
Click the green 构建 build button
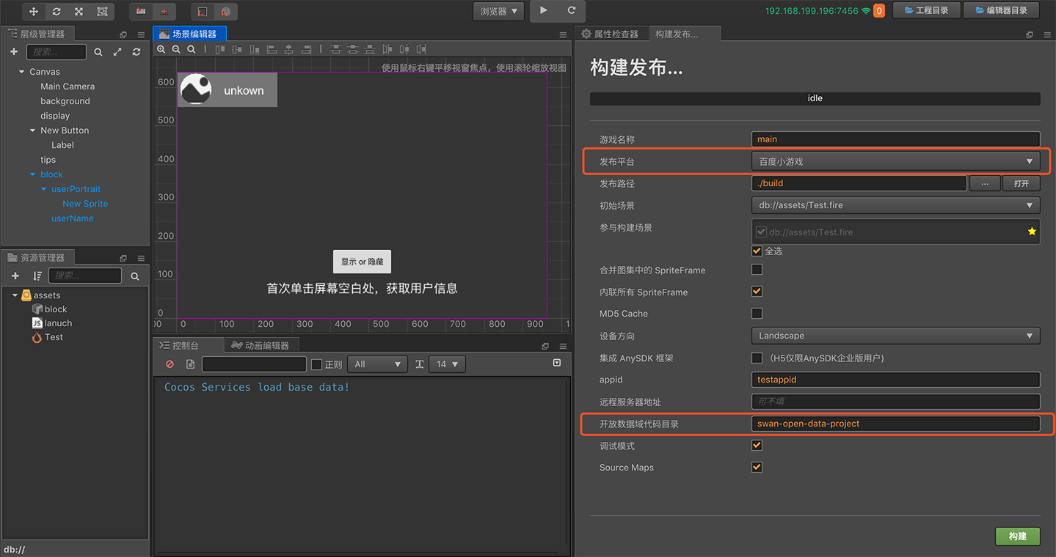point(1018,536)
